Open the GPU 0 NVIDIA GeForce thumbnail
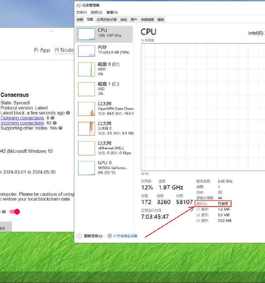 [x=86, y=168]
